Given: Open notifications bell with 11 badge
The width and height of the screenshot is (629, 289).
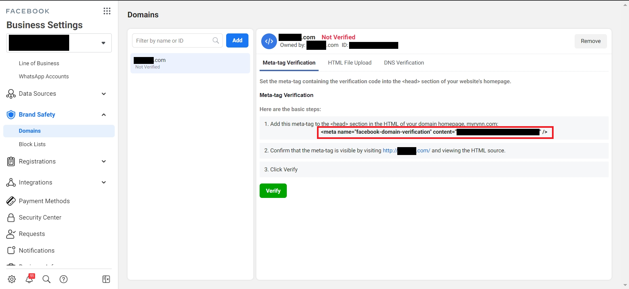Looking at the screenshot, I should click(29, 279).
